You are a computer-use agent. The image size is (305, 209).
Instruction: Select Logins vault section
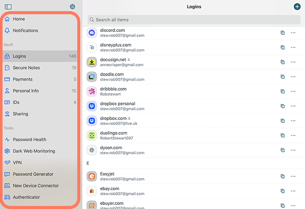[x=40, y=56]
